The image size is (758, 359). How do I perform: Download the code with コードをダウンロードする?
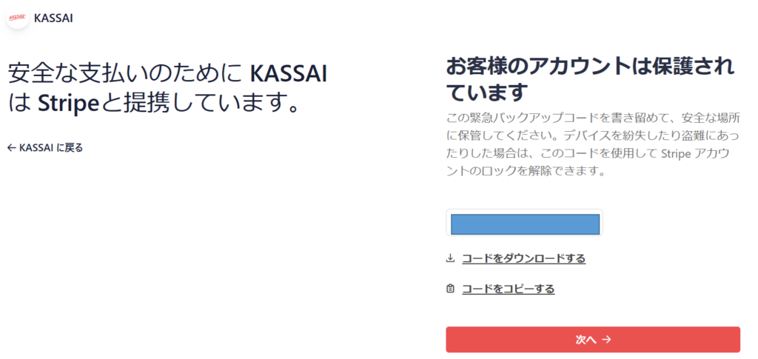[523, 258]
